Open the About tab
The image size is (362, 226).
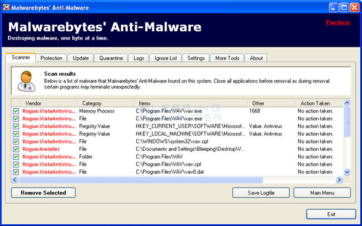(256, 58)
